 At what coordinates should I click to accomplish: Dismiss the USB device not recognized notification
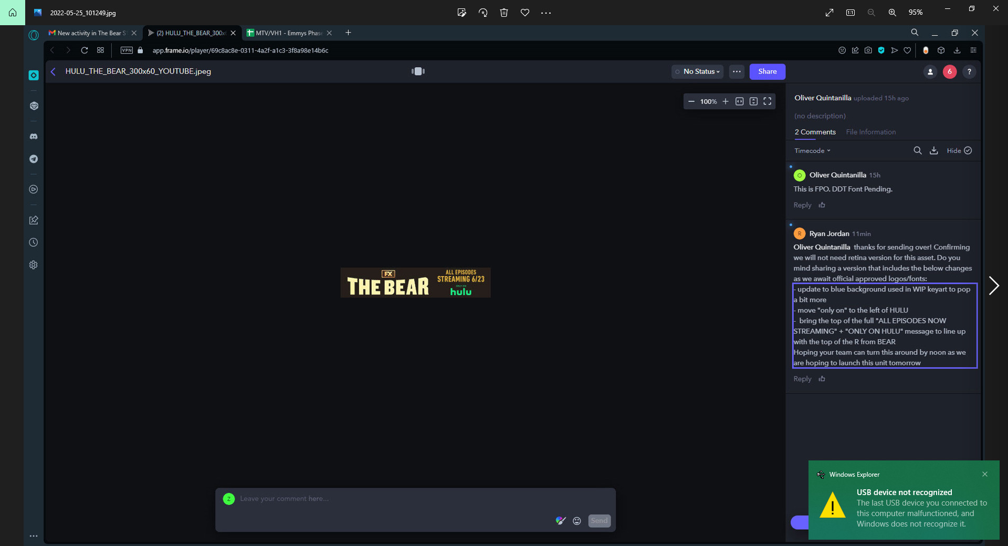tap(984, 474)
